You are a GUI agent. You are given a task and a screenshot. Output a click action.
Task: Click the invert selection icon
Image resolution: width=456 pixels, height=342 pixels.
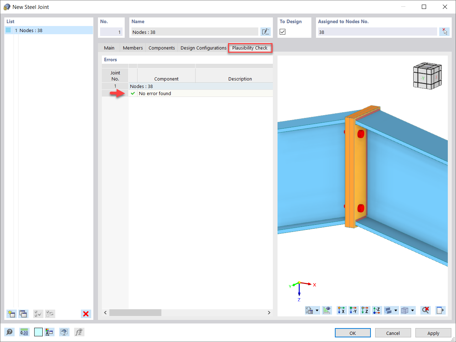(50, 314)
